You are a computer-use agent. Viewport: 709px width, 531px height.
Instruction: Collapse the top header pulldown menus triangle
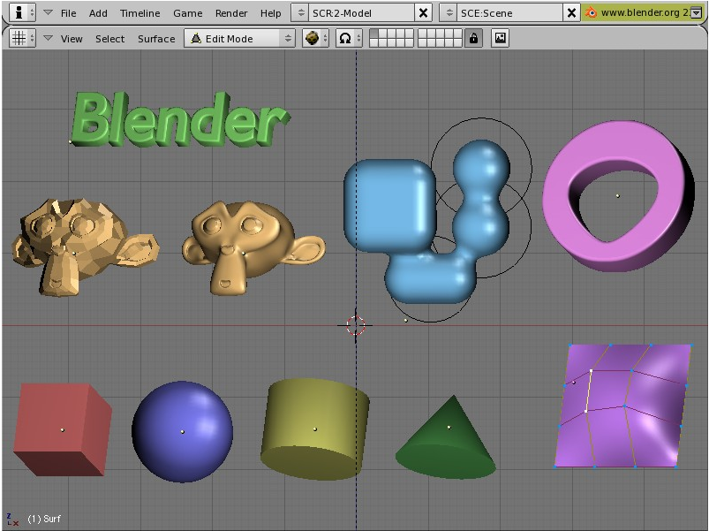[x=48, y=12]
